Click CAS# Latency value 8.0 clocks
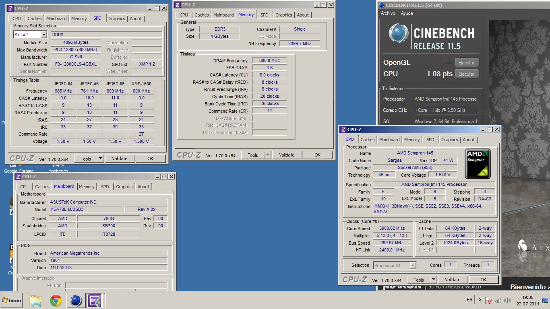 (x=269, y=75)
